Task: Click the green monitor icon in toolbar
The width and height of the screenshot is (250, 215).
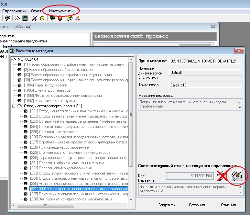Action: tap(52, 18)
